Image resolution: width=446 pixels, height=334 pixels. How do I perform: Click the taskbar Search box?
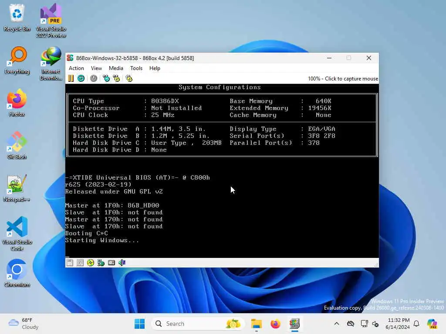pyautogui.click(x=198, y=324)
